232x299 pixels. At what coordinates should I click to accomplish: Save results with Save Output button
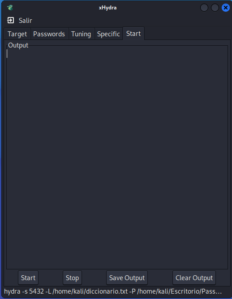coord(127,277)
